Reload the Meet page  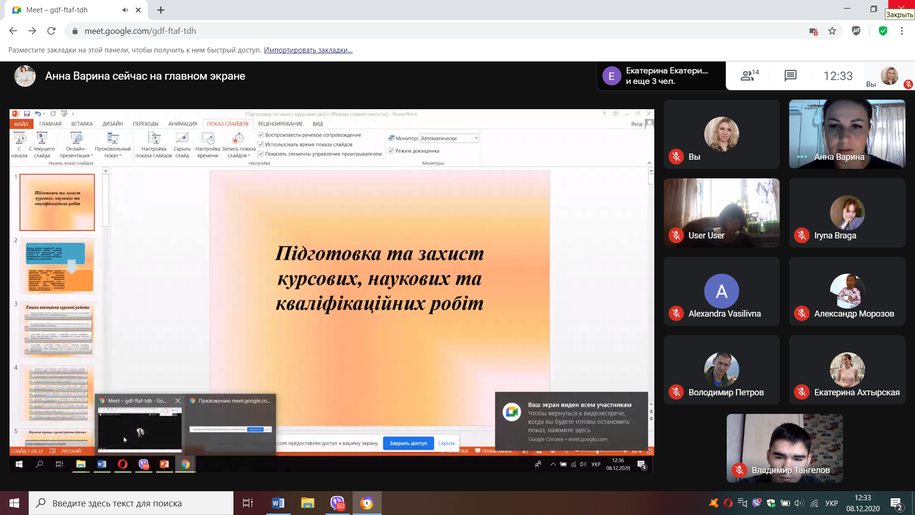51,31
